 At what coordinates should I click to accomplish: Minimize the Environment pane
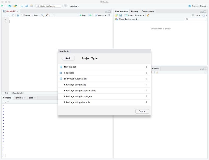click(x=201, y=12)
